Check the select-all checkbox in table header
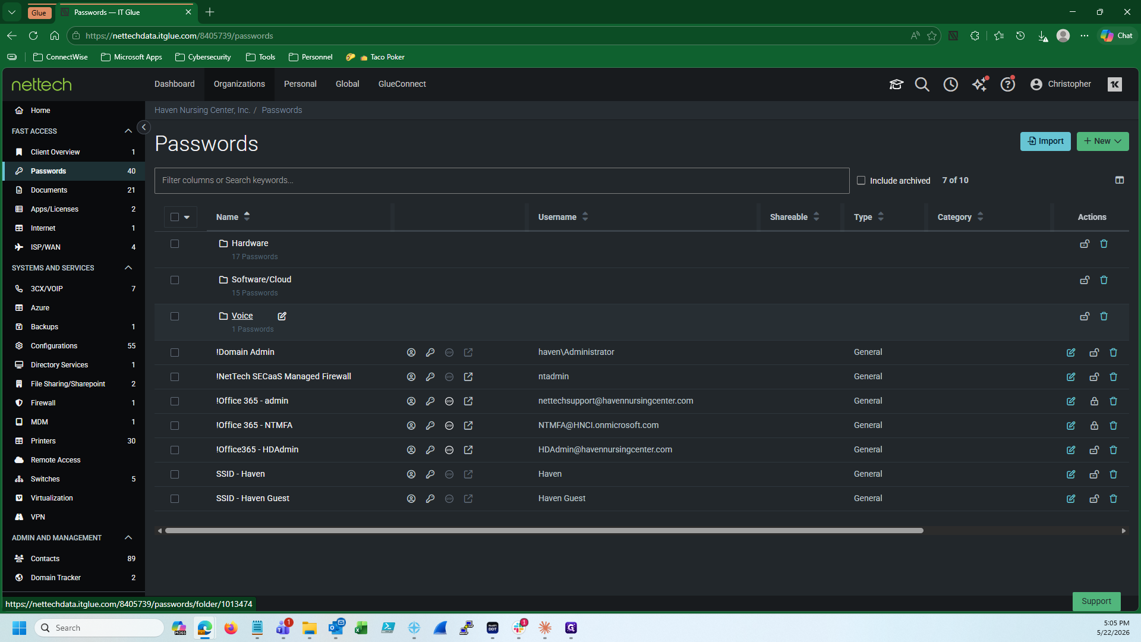 tap(175, 217)
